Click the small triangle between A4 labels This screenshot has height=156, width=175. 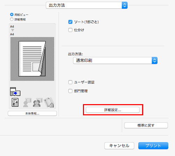(13, 30)
